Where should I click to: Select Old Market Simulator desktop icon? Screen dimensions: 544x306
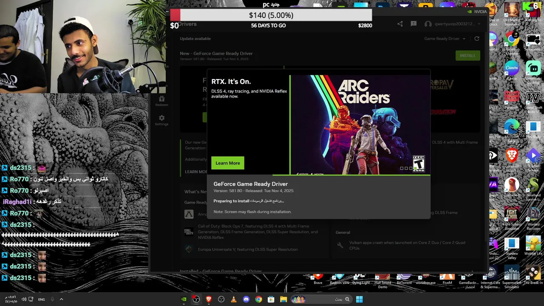pos(512,14)
